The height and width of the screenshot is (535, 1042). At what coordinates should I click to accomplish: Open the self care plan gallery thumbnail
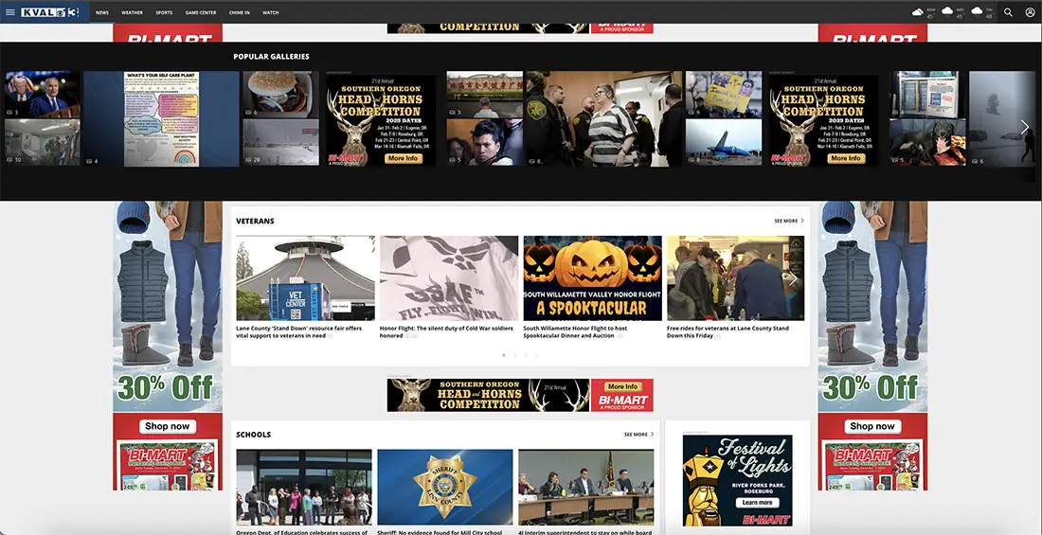coord(161,119)
